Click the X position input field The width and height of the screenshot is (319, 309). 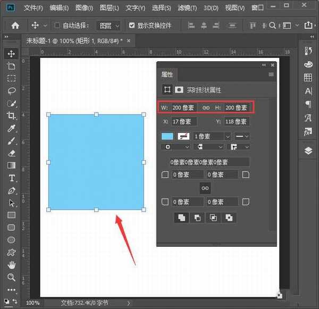click(183, 122)
